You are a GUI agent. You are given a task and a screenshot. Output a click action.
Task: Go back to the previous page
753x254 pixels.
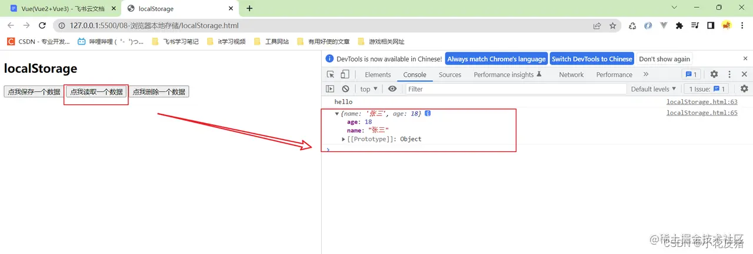coord(11,26)
